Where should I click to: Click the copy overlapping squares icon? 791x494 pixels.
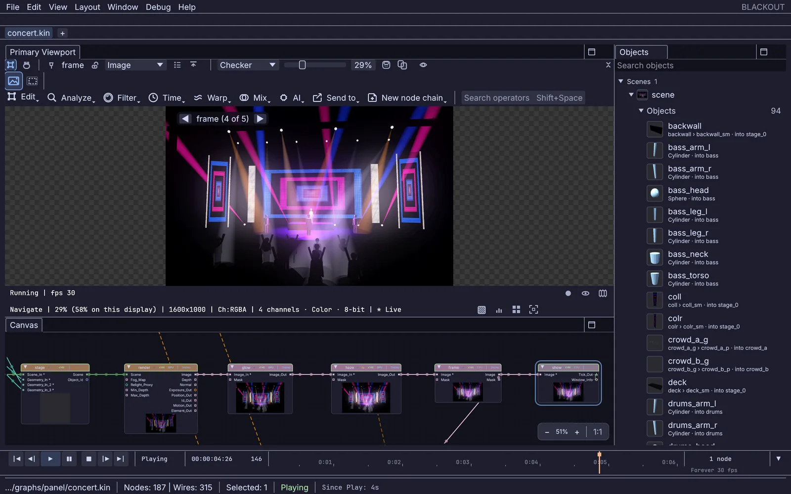click(x=402, y=65)
